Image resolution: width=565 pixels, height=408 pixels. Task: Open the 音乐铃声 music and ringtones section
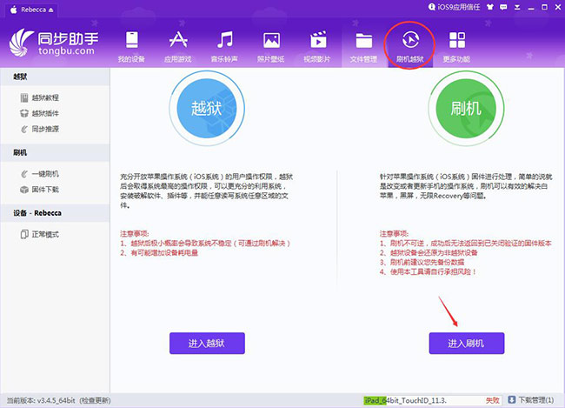click(x=224, y=47)
